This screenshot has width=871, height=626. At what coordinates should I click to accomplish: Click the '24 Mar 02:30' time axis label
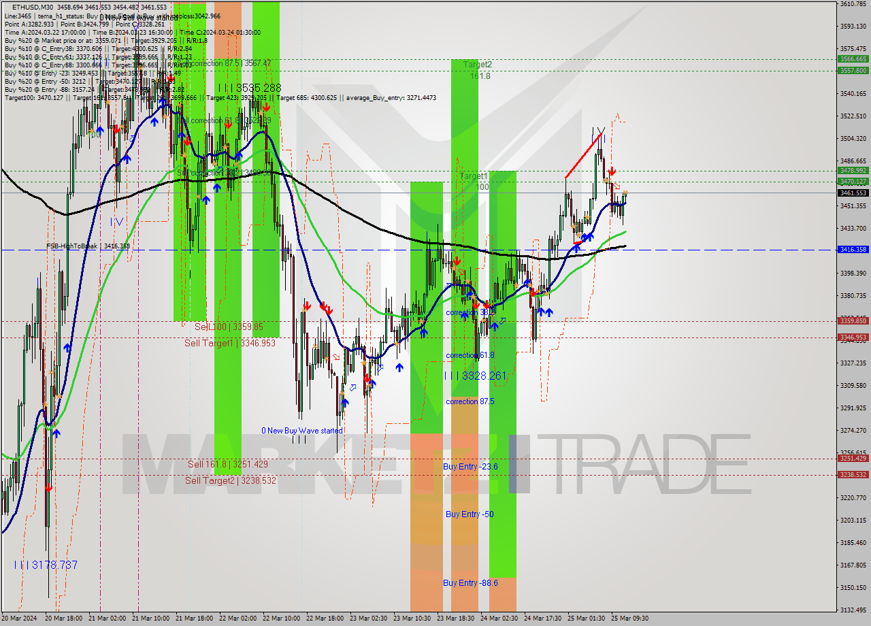click(499, 619)
